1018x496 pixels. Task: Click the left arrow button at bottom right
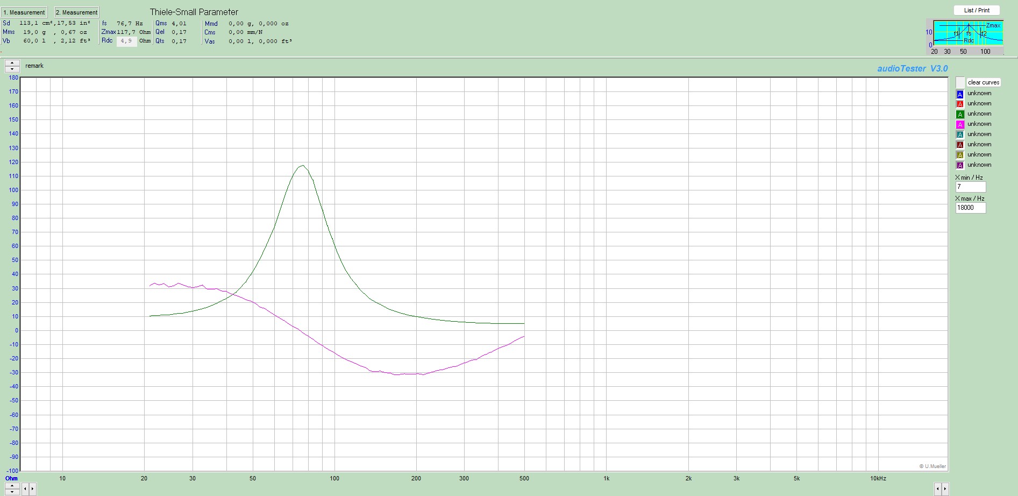pyautogui.click(x=938, y=489)
